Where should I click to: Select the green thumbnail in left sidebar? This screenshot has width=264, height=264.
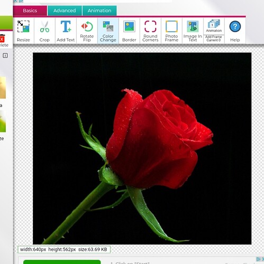(3, 121)
